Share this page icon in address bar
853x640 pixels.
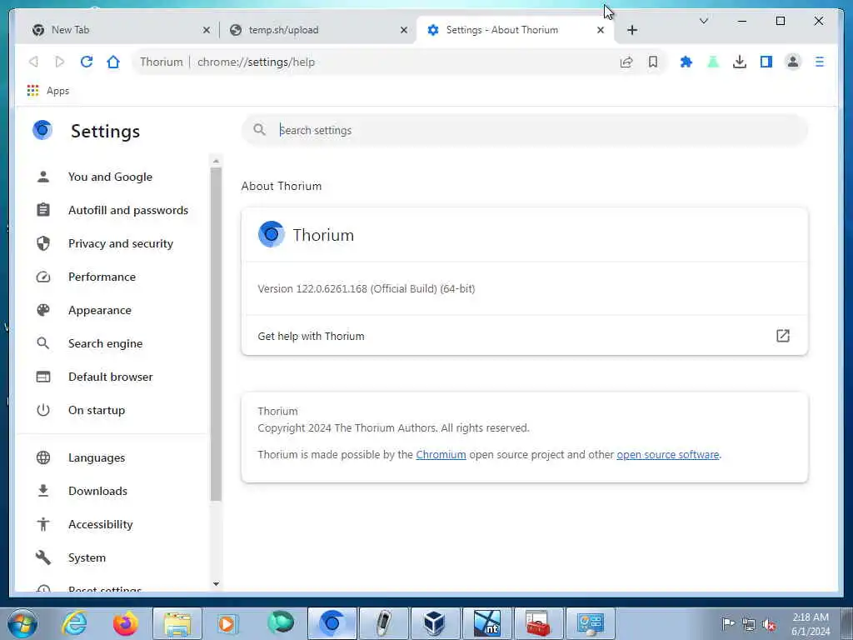click(x=626, y=62)
